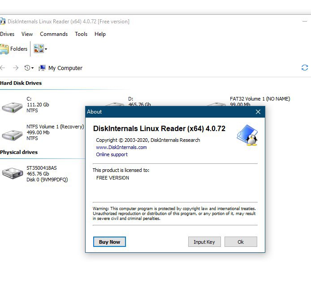The height and width of the screenshot is (281, 311).
Task: Open the Help menu
Action: pos(100,34)
